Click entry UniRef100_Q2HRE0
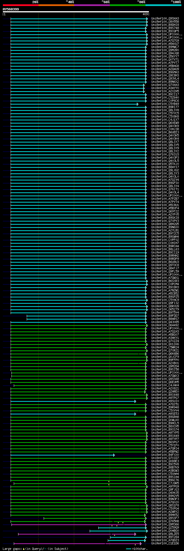 click(x=165, y=392)
